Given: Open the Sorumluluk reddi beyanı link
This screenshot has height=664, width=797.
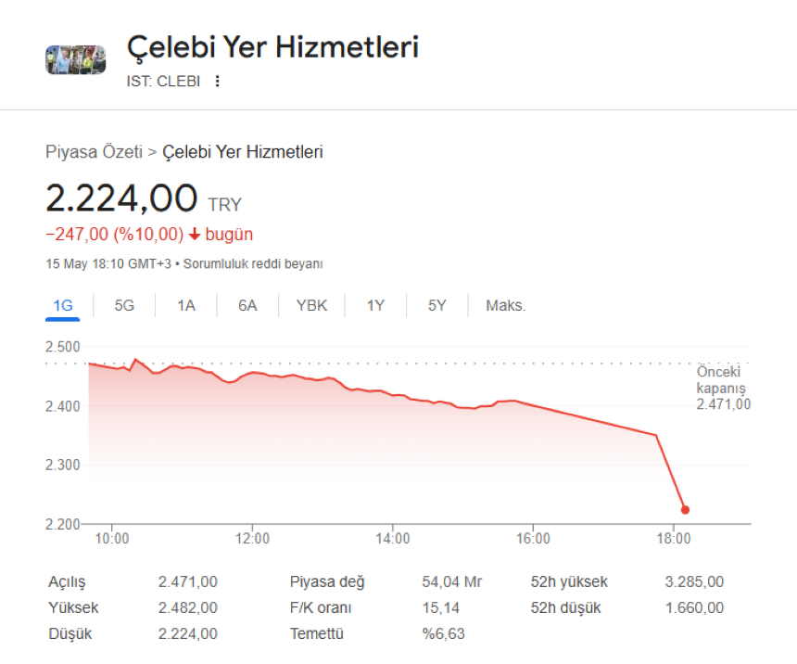Looking at the screenshot, I should coord(253,263).
